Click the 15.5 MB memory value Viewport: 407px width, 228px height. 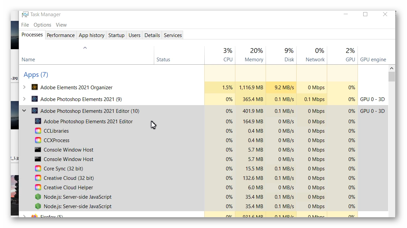(254, 168)
